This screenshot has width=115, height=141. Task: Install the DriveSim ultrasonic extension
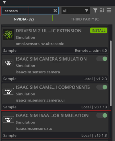[x=99, y=31]
